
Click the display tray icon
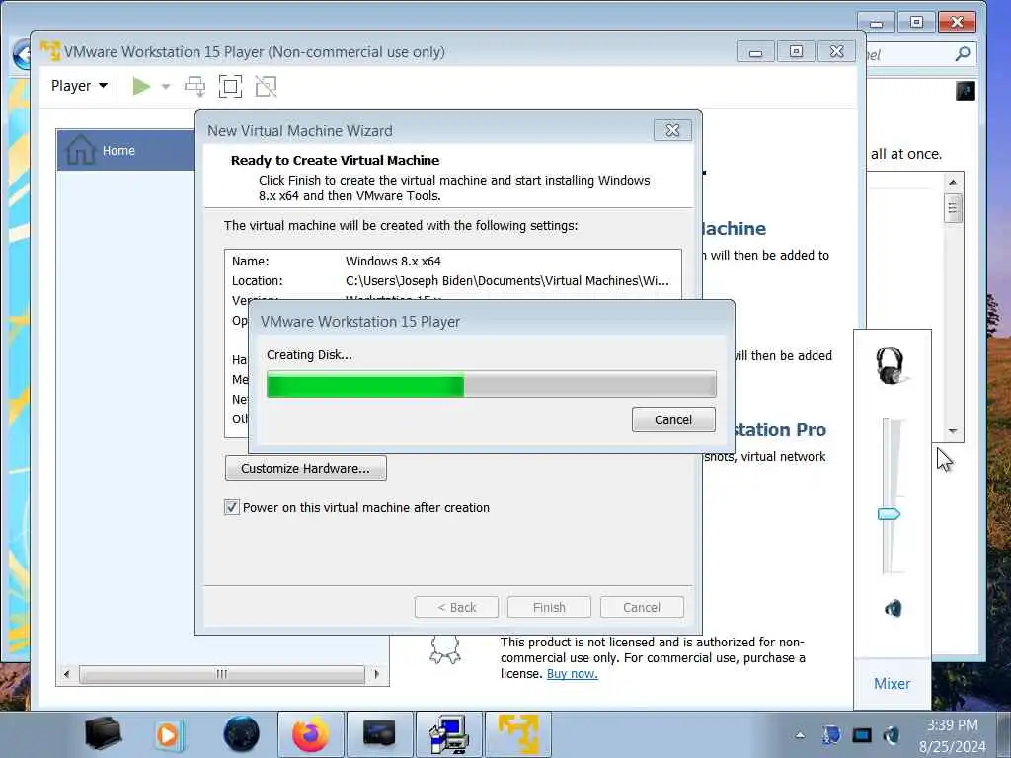point(861,734)
